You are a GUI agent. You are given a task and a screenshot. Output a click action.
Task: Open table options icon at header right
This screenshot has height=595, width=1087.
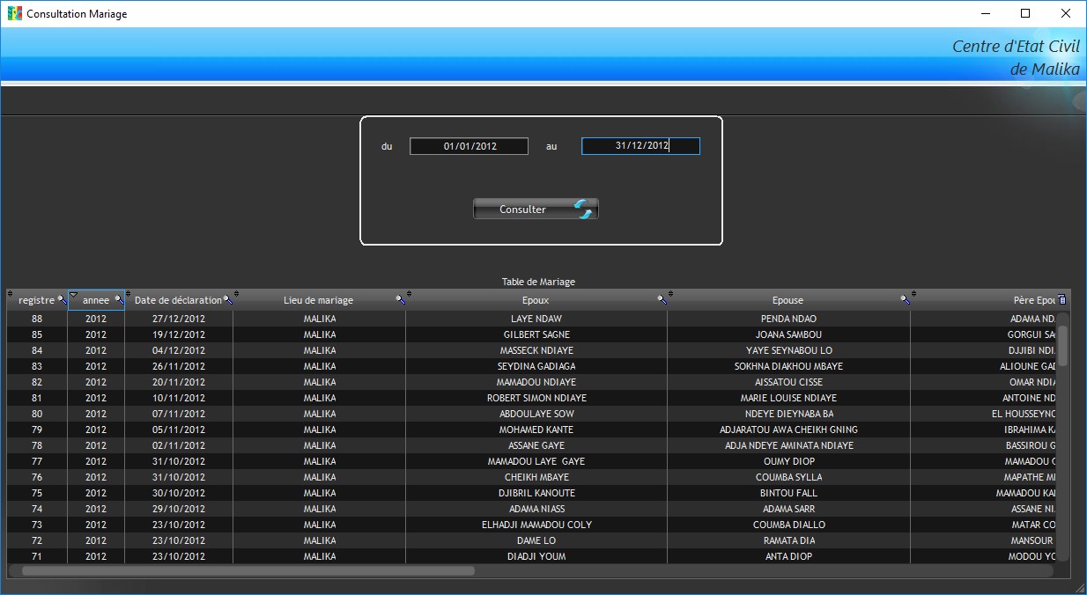[x=1061, y=300]
